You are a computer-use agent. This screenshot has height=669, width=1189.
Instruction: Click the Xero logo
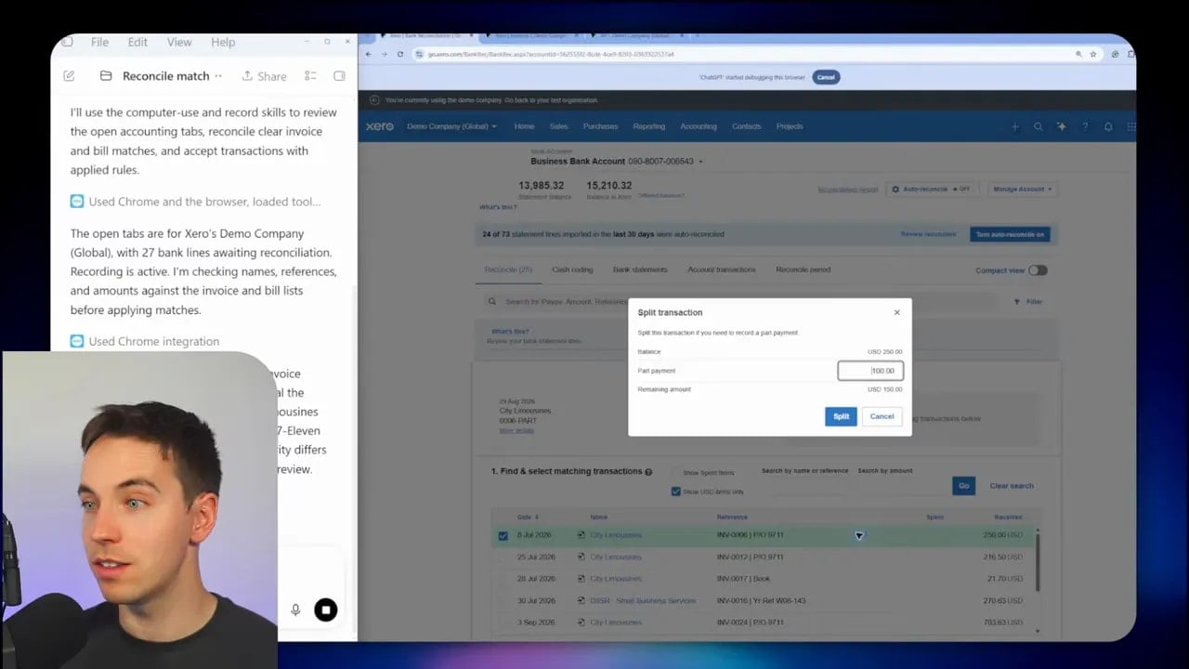(379, 126)
